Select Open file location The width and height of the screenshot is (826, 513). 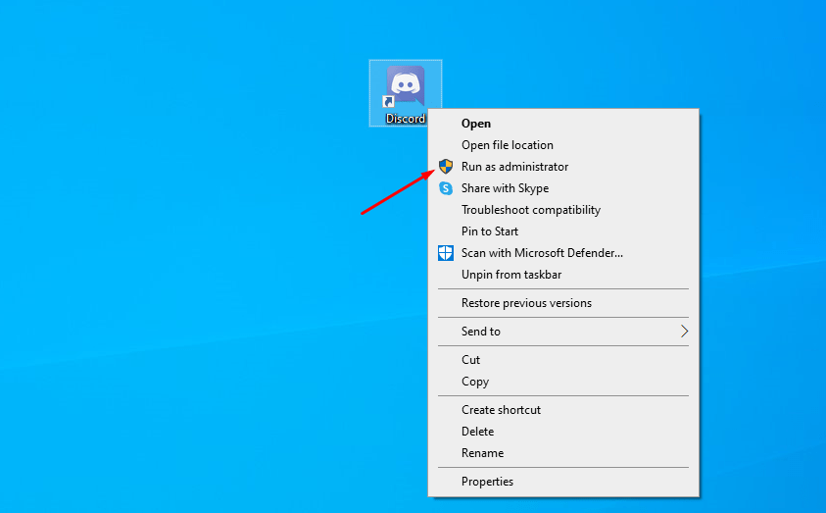tap(563, 145)
